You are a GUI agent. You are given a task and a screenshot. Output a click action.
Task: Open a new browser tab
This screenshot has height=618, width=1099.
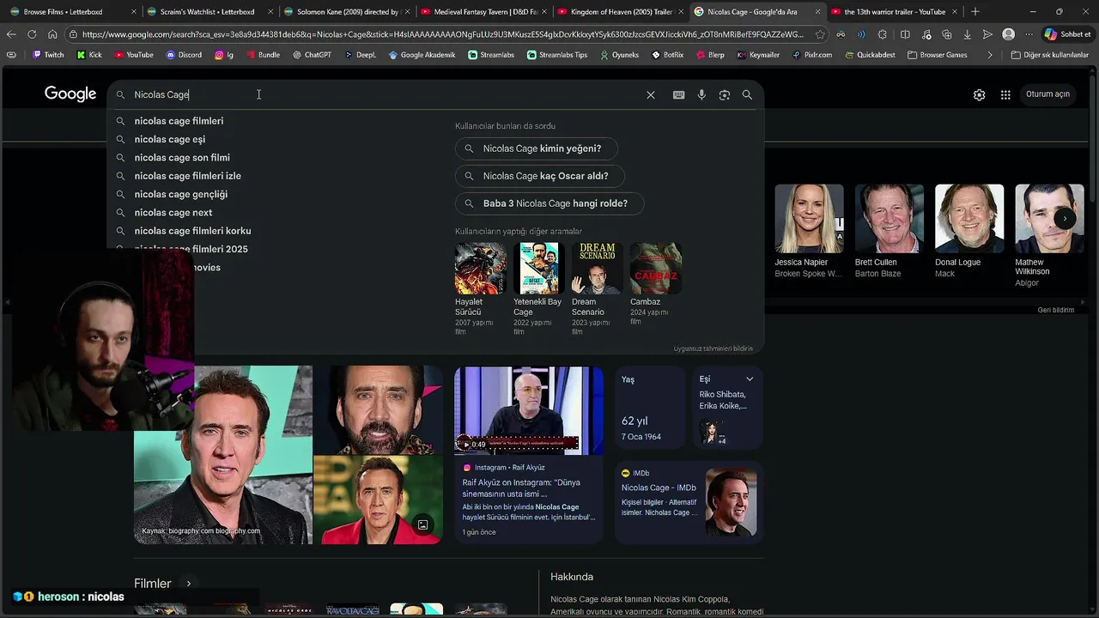(975, 12)
